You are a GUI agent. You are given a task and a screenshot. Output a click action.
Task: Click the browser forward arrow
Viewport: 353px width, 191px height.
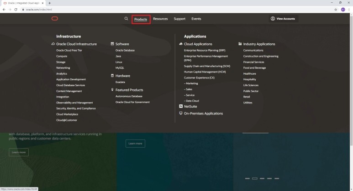click(10, 10)
